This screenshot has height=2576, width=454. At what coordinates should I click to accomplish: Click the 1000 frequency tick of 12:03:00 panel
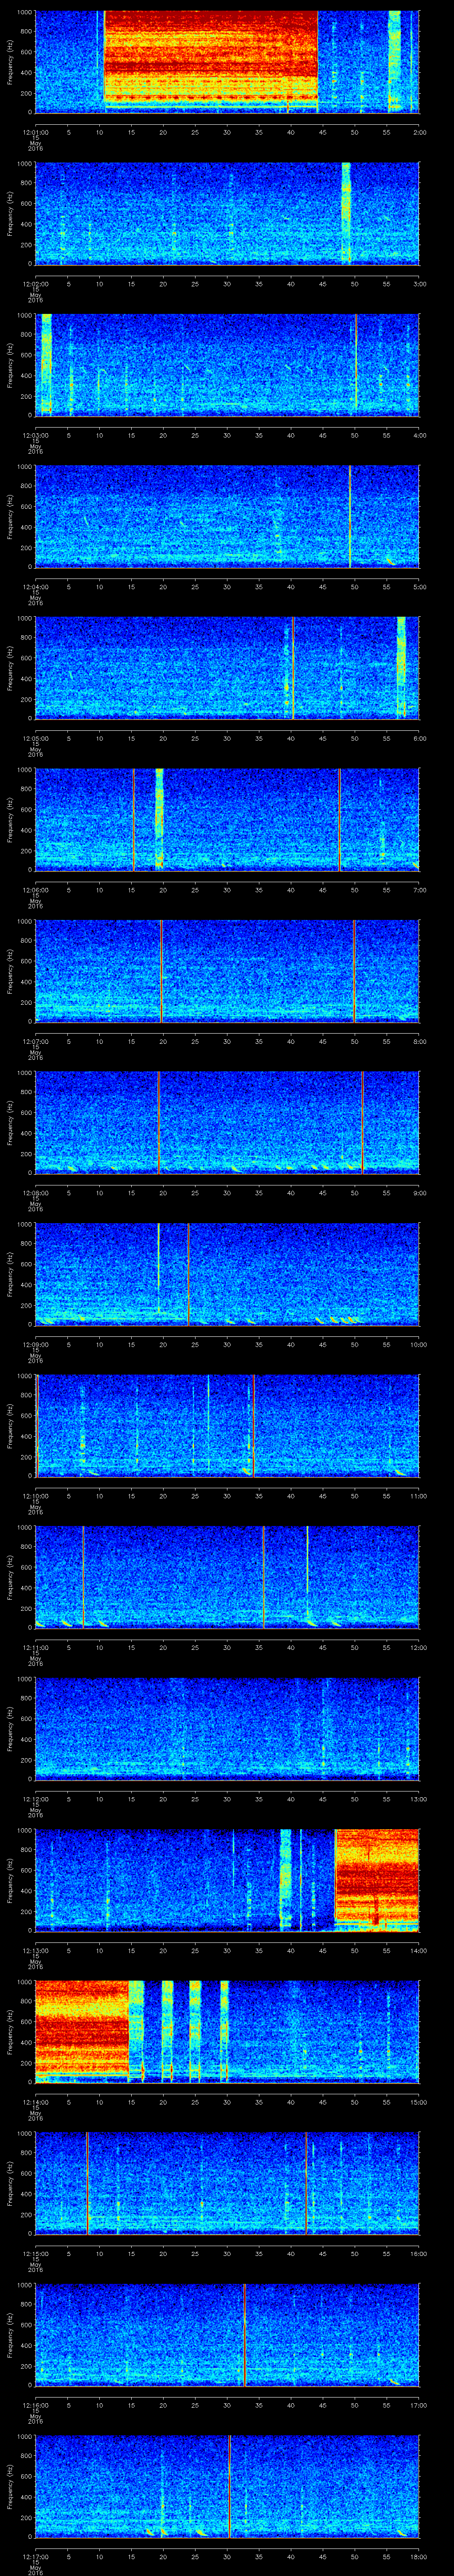24,316
